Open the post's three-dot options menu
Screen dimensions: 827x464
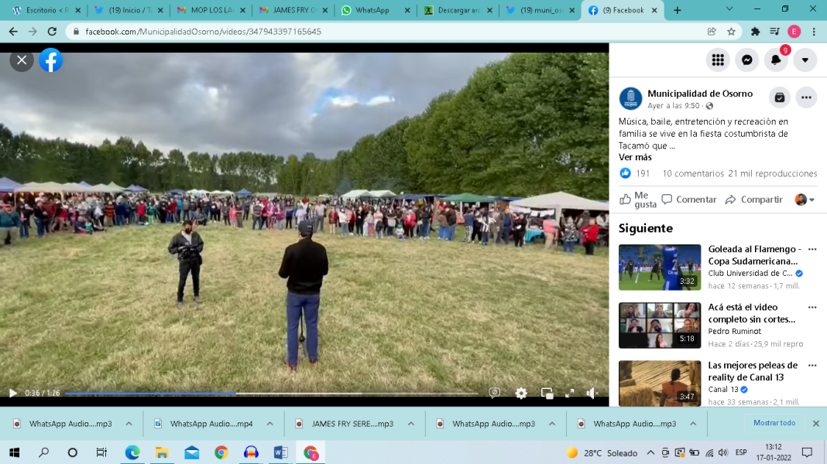806,97
